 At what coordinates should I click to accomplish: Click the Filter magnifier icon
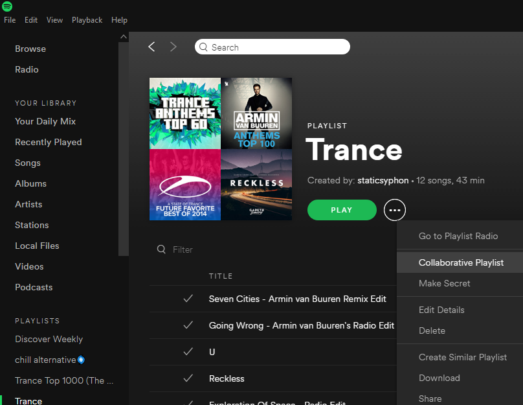click(x=162, y=249)
